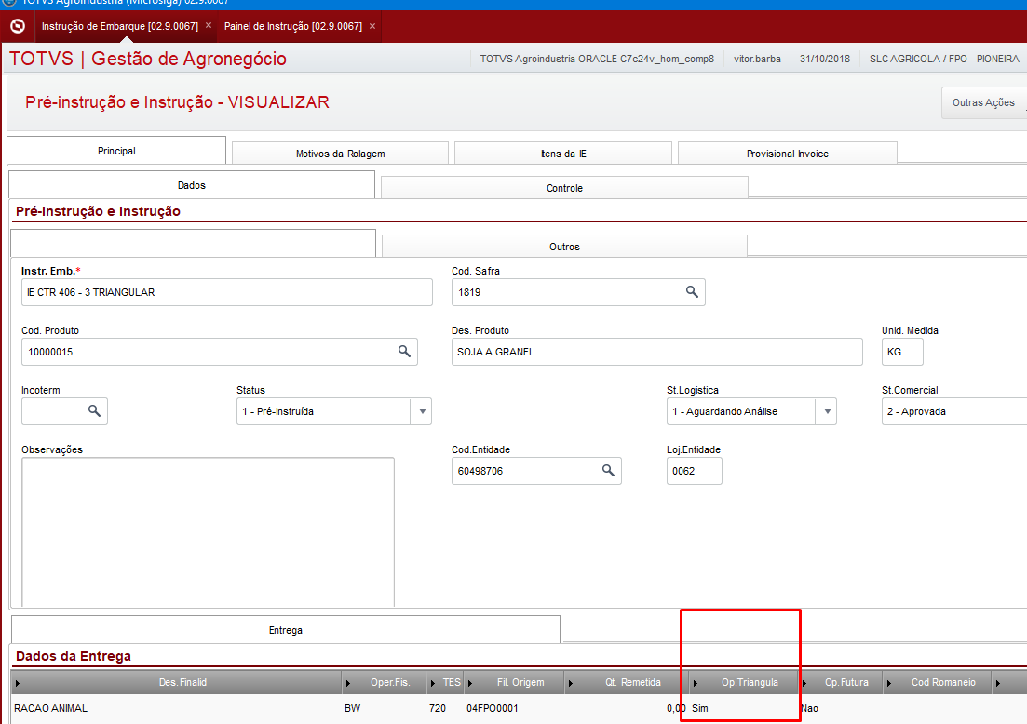Close the Instrução de Embarque tab
Viewport: 1027px width, 724px height.
(209, 25)
